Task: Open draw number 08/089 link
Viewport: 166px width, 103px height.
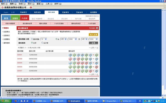Action: 20,63
